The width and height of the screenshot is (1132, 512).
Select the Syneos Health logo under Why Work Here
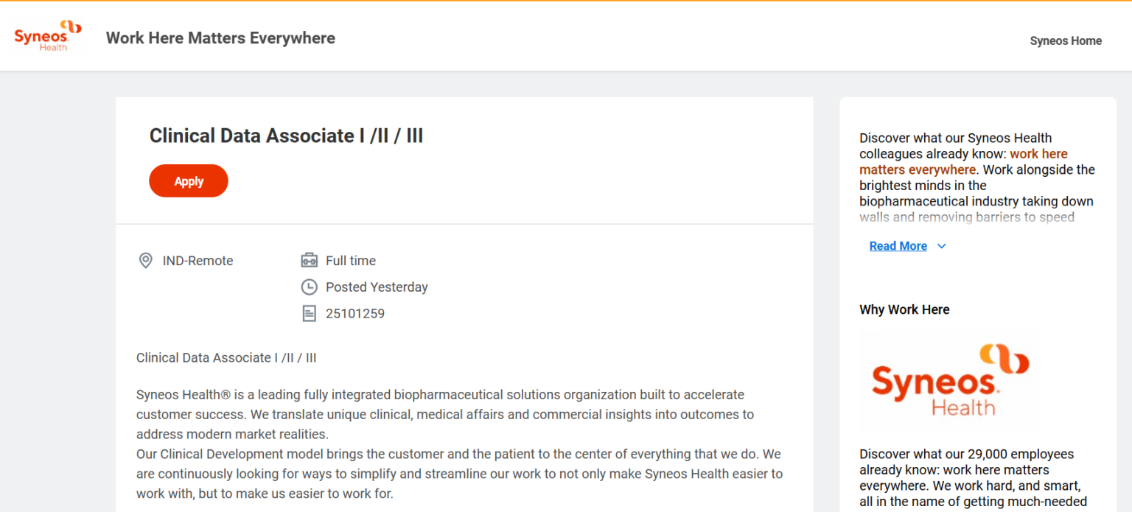[949, 380]
